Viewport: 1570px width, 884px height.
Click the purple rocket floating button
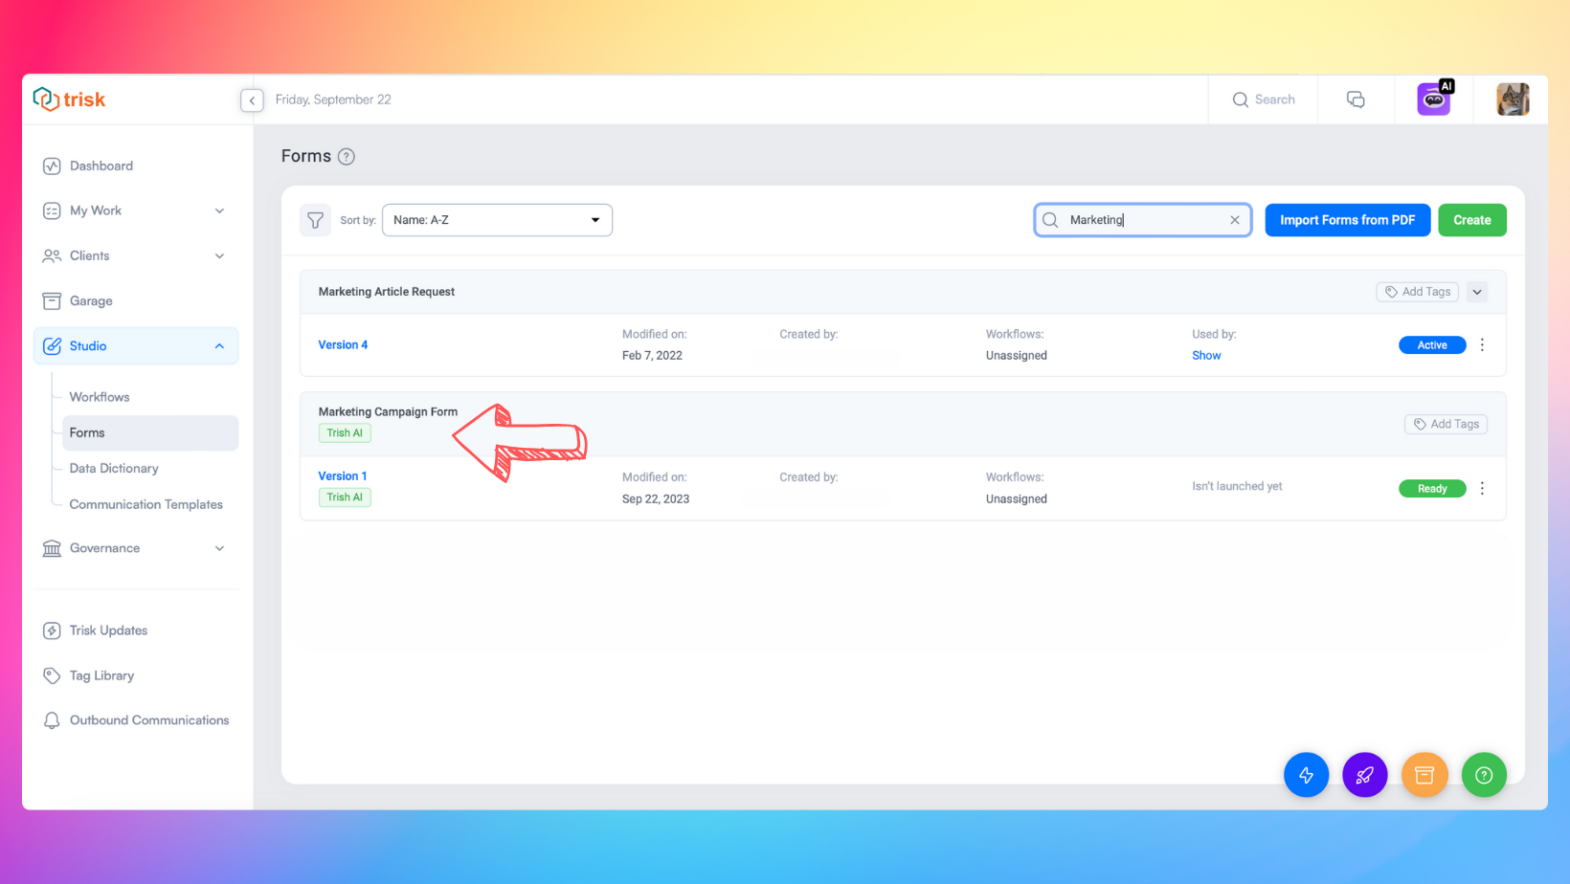[1365, 775]
